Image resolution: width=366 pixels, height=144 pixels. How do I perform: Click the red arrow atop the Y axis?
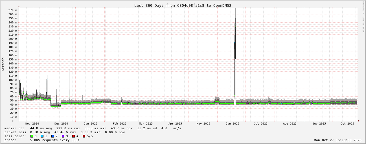(x=19, y=6)
